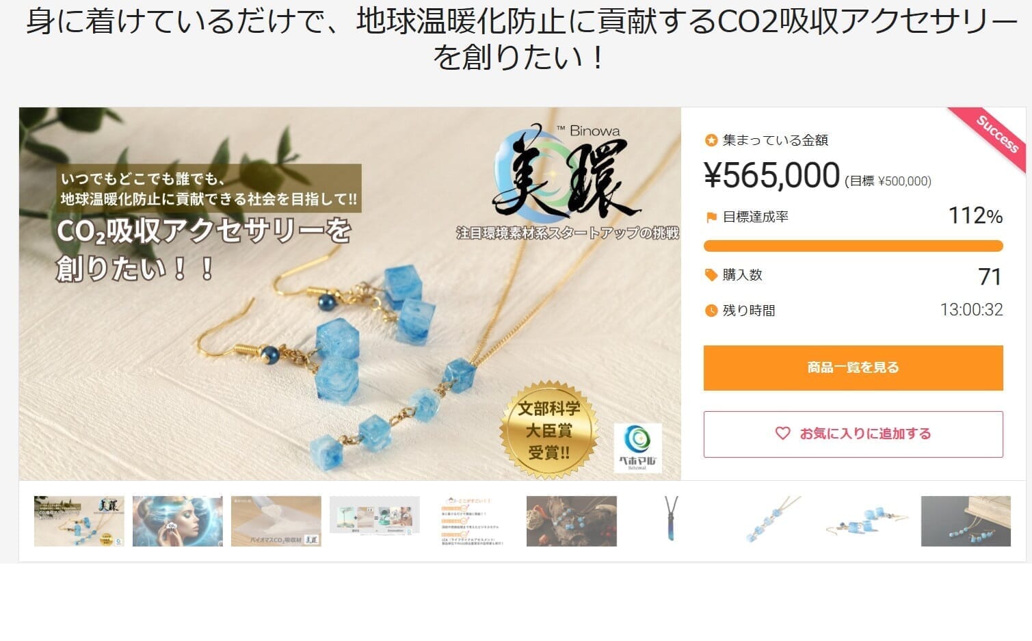Image resolution: width=1032 pixels, height=641 pixels.
Task: Select the dark driftwood jewelry thumbnail
Action: [x=572, y=521]
